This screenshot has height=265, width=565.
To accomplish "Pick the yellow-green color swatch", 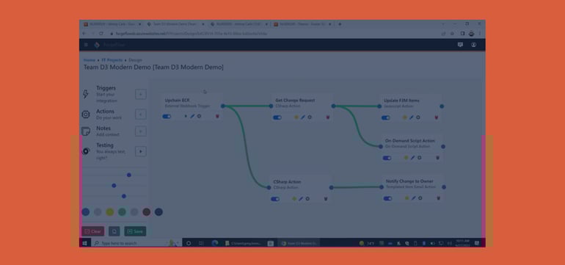I will click(x=110, y=212).
